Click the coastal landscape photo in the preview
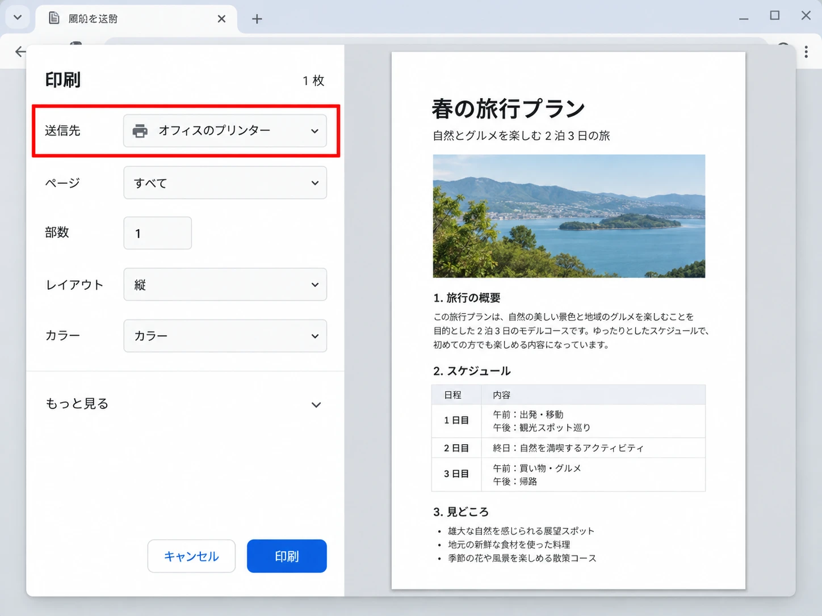Screen dimensions: 822x616 click(x=569, y=216)
